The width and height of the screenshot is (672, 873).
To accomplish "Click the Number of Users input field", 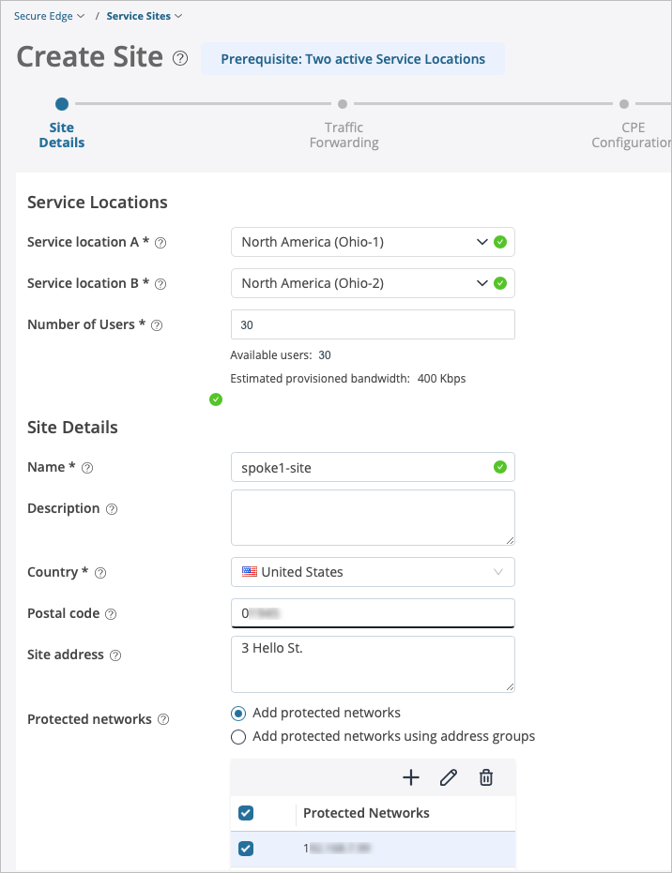I will click(373, 324).
